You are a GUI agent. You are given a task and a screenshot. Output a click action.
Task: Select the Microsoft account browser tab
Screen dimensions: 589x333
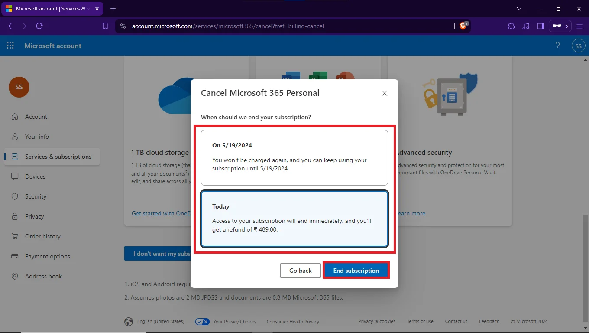52,9
